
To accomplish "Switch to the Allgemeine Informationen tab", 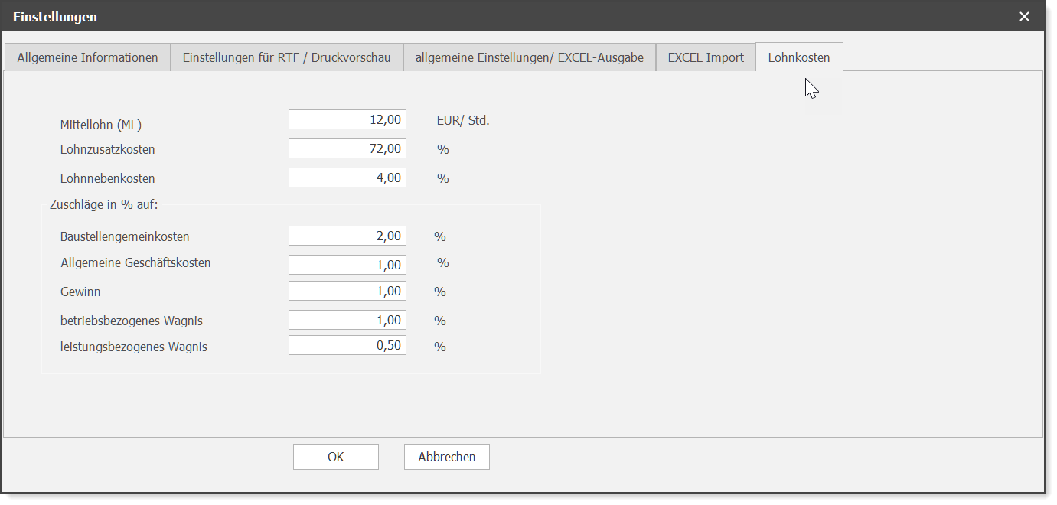I will 87,57.
